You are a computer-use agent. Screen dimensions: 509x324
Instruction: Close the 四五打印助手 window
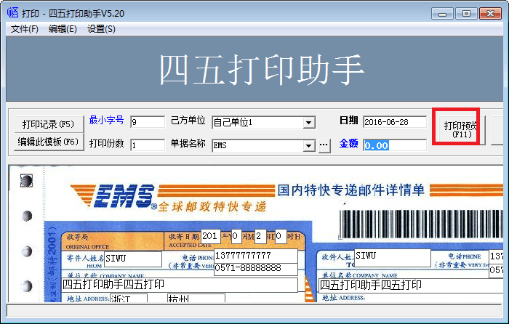[x=490, y=14]
